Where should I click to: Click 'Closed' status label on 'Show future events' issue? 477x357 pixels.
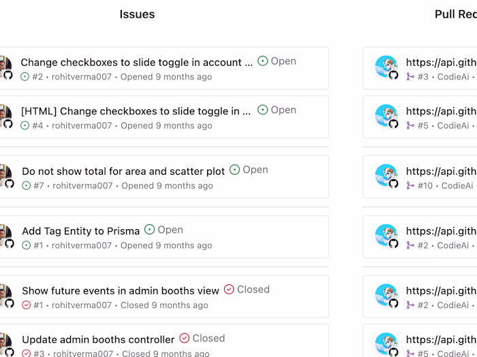click(253, 290)
